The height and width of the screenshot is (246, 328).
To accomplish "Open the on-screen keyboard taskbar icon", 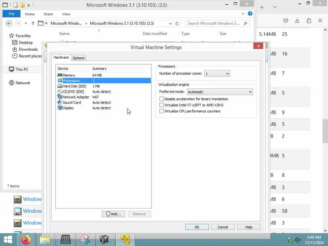I will click(65, 240).
